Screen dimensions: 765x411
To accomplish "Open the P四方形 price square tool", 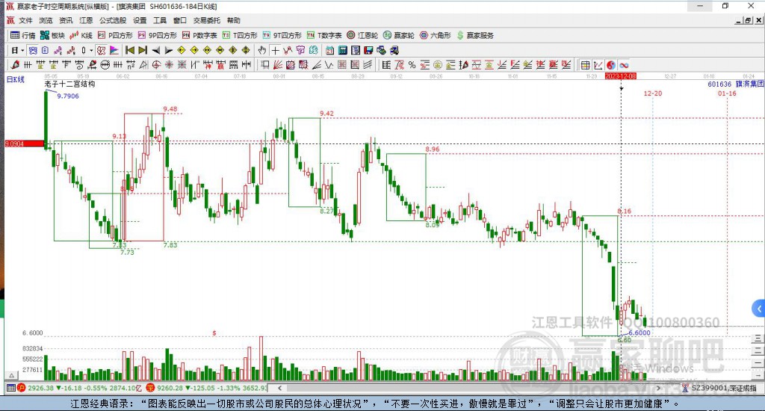I will click(115, 35).
